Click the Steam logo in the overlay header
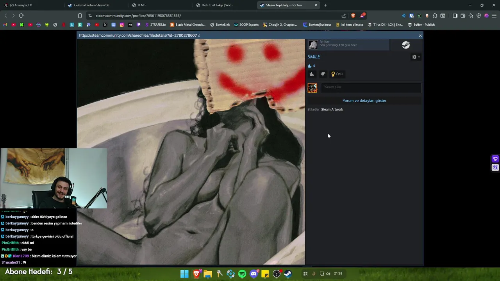Viewport: 500px width, 281px height. pyautogui.click(x=406, y=45)
